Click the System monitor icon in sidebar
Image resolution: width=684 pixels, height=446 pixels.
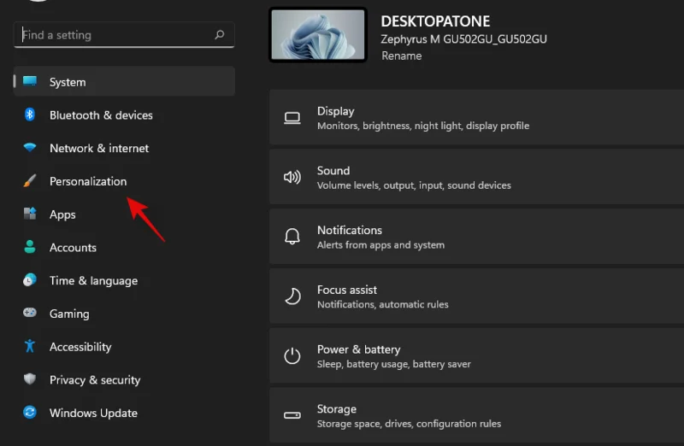click(30, 81)
